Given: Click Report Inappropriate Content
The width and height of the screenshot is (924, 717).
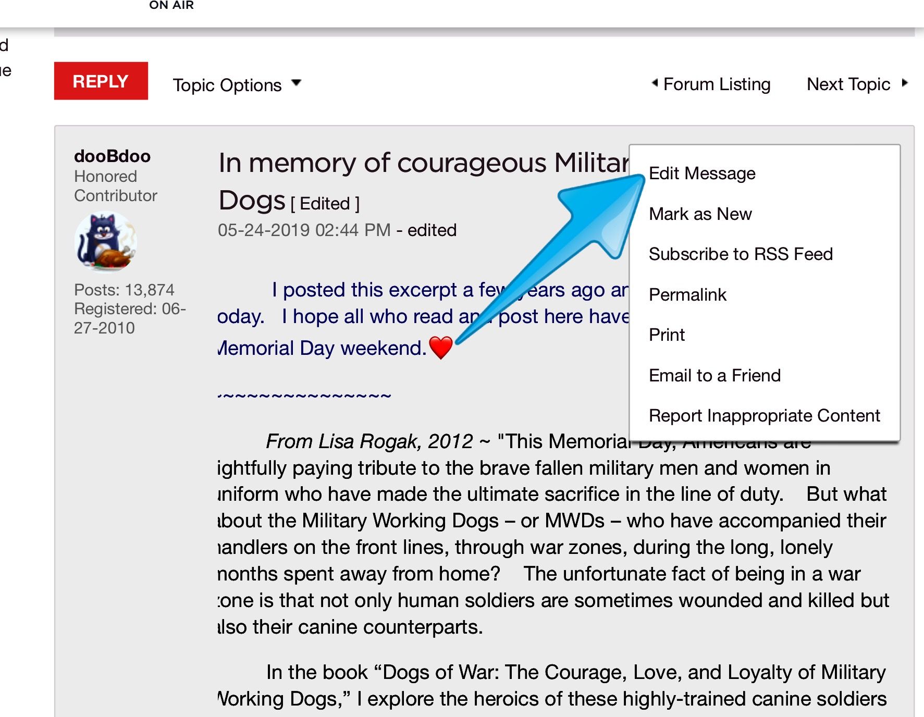Looking at the screenshot, I should coord(764,415).
